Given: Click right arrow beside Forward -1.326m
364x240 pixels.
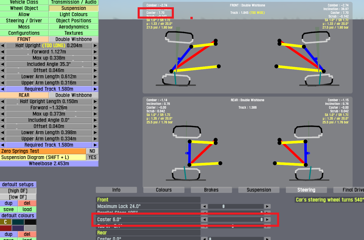Looking at the screenshot, I should (95, 108).
